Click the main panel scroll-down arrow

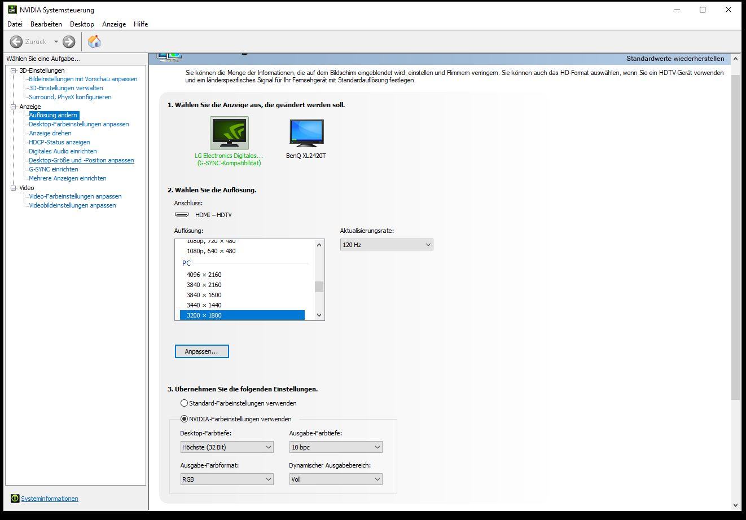coord(735,505)
